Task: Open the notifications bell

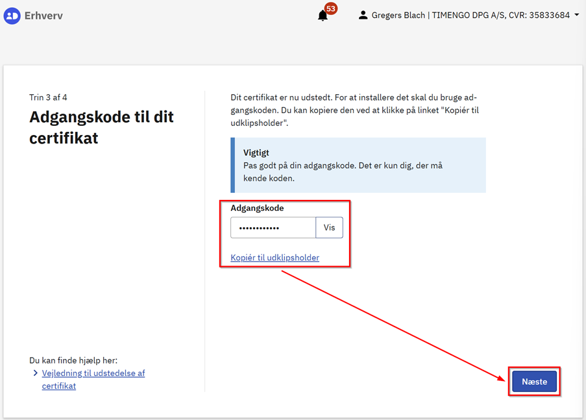Action: point(323,16)
